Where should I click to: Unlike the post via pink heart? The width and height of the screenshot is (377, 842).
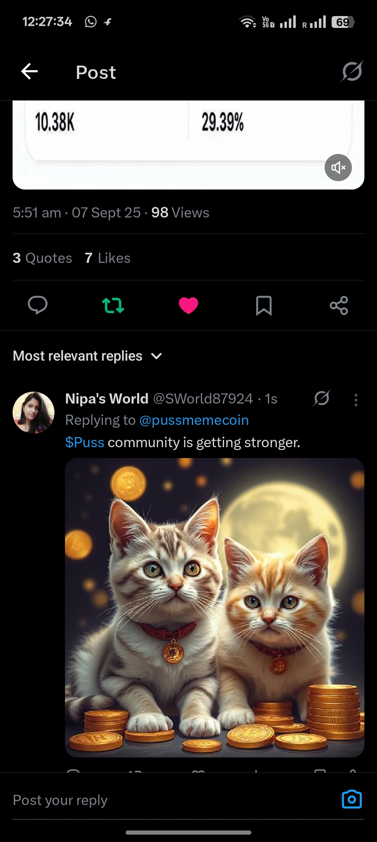point(188,305)
